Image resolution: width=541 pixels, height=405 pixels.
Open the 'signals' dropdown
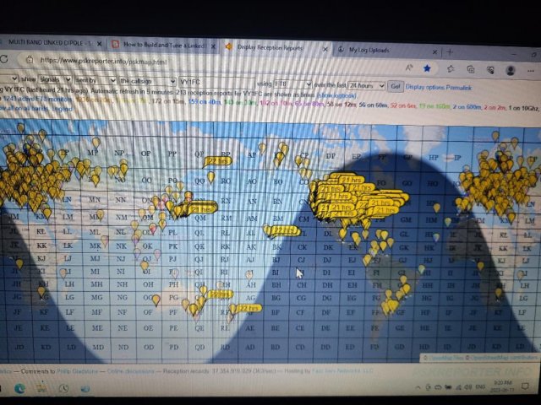click(55, 79)
